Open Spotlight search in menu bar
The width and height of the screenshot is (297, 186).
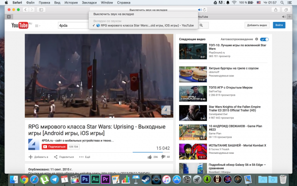pyautogui.click(x=282, y=2)
